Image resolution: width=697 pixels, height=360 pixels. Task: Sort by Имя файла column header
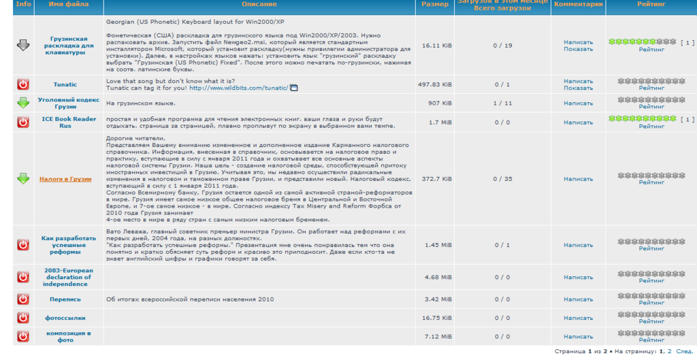pos(69,4)
